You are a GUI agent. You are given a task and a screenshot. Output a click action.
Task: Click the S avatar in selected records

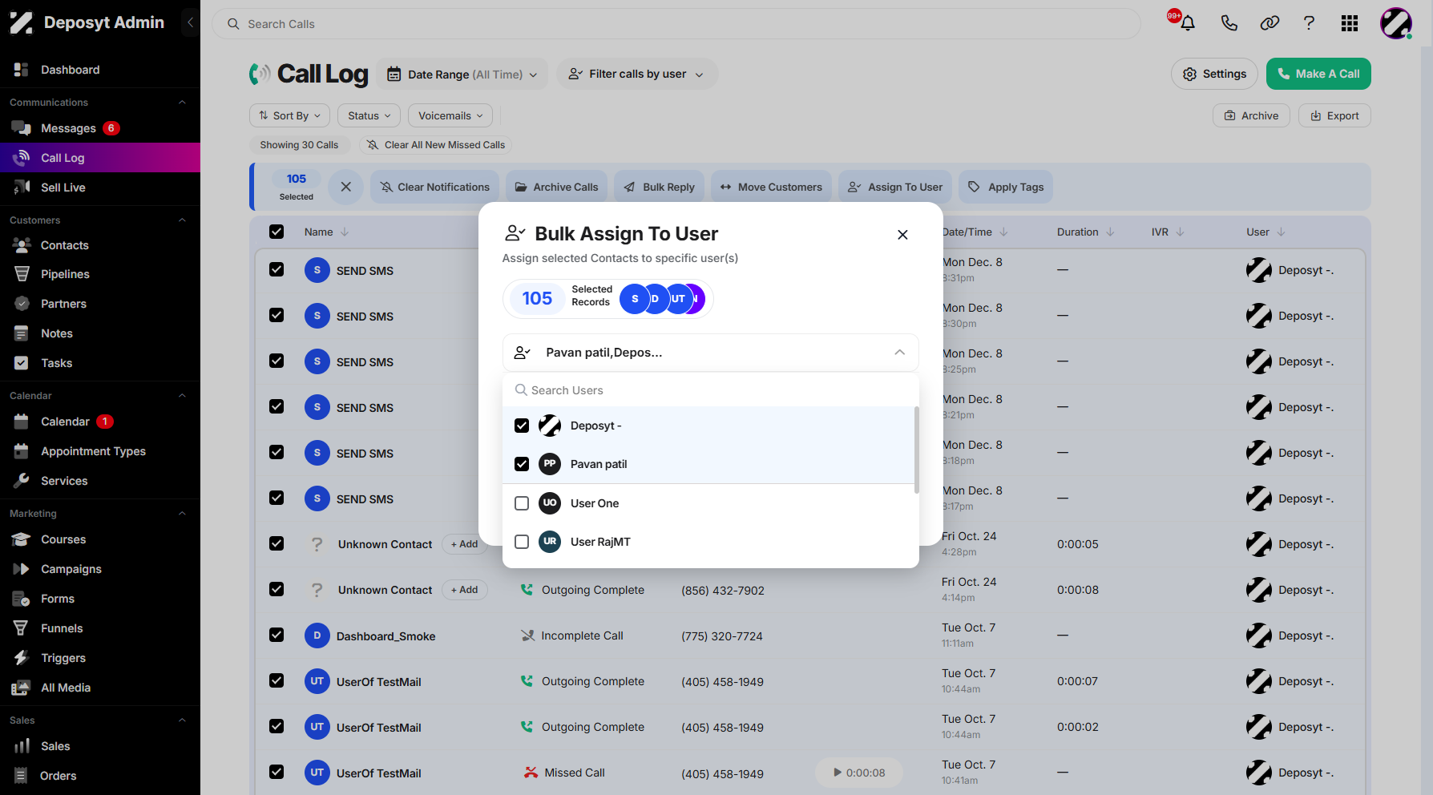point(635,299)
